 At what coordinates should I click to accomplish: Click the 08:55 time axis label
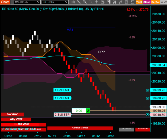click(110, 136)
